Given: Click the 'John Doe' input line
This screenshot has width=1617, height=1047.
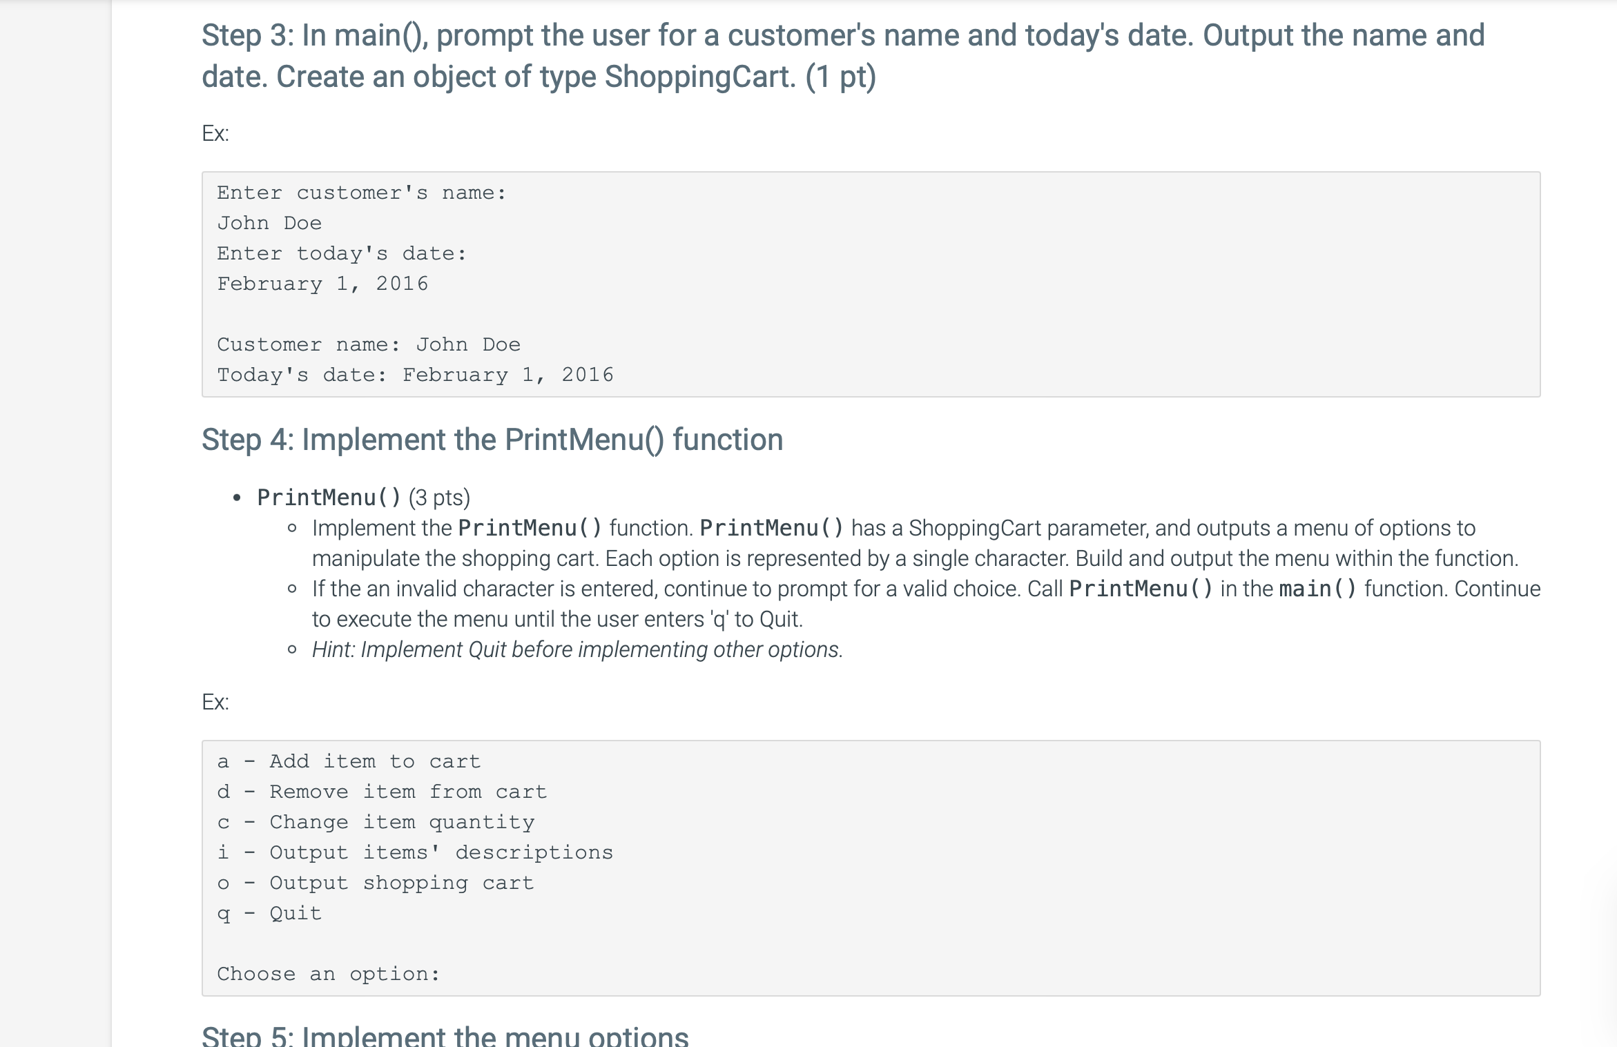Looking at the screenshot, I should point(269,223).
